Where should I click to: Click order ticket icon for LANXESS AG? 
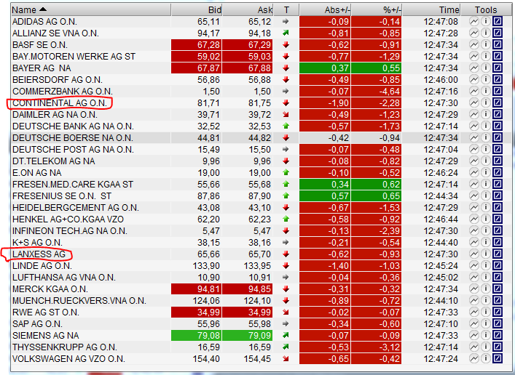click(x=498, y=254)
